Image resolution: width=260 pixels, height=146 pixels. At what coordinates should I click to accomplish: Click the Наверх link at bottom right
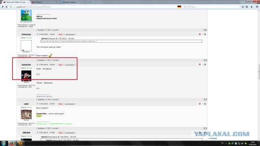coord(213,138)
